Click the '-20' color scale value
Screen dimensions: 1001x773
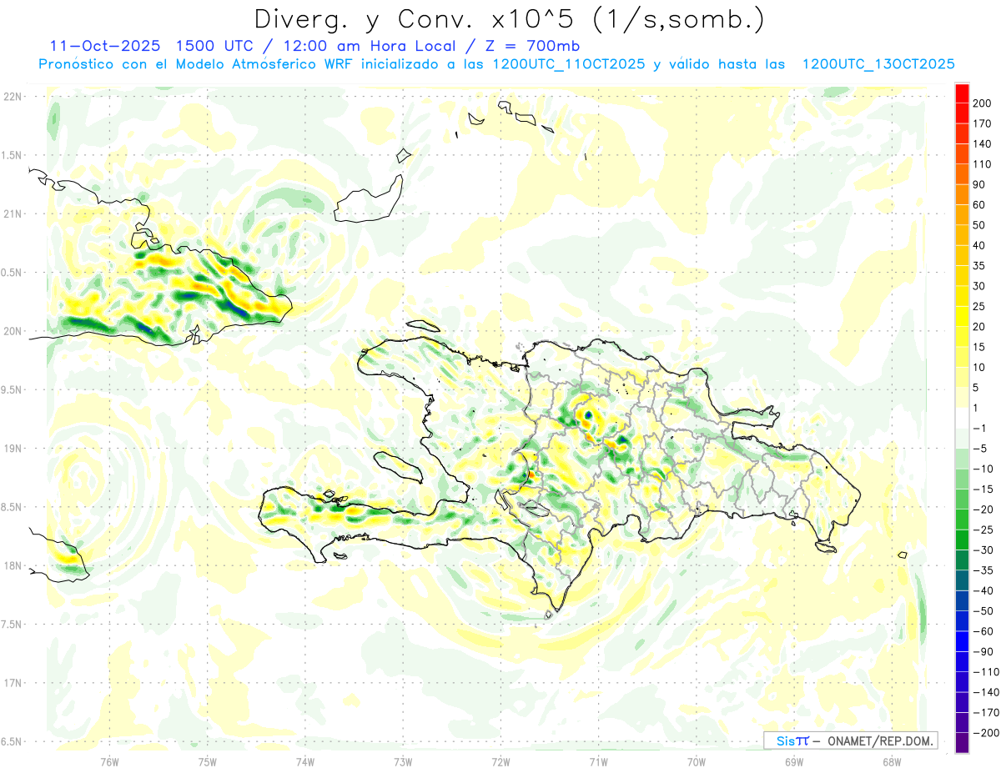(984, 509)
